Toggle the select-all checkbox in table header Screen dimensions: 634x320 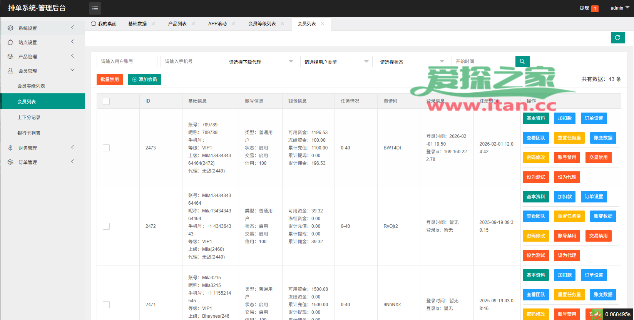tap(106, 101)
